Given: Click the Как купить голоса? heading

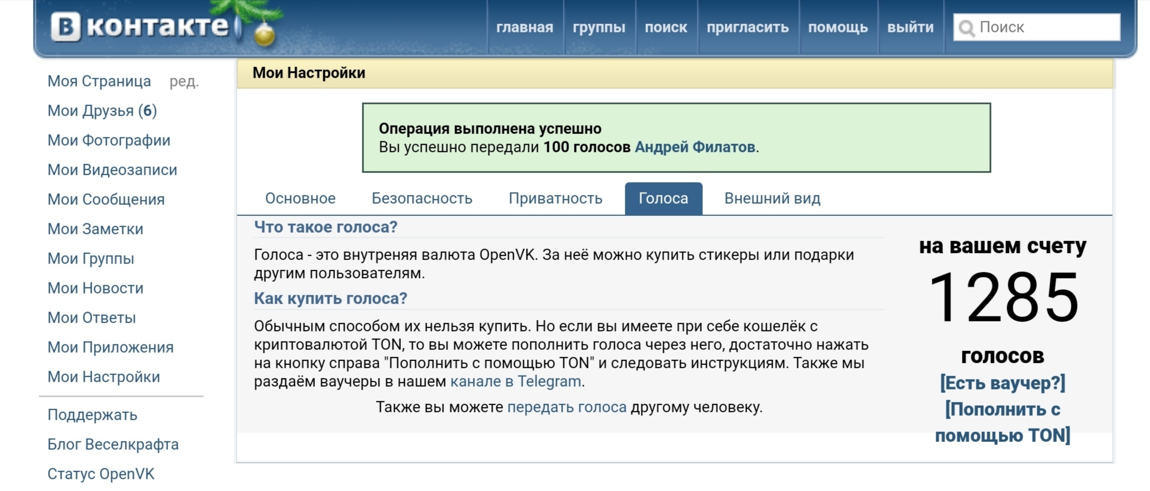Looking at the screenshot, I should click(x=330, y=299).
